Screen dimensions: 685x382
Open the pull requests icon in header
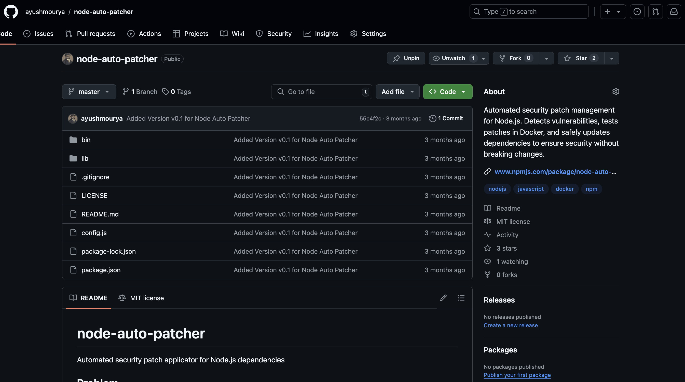655,11
